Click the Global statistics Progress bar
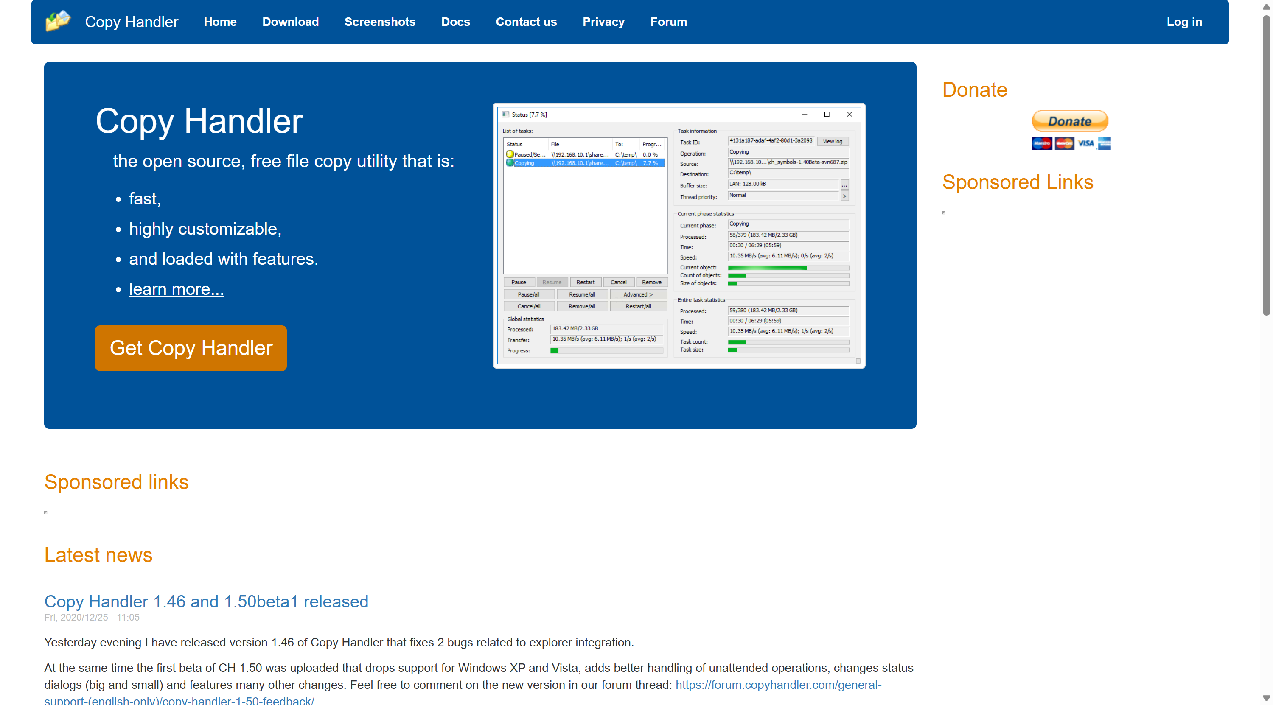 coord(607,351)
